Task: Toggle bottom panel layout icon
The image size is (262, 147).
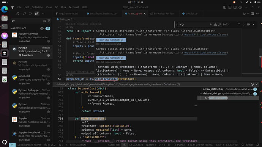Action: click(x=230, y=7)
